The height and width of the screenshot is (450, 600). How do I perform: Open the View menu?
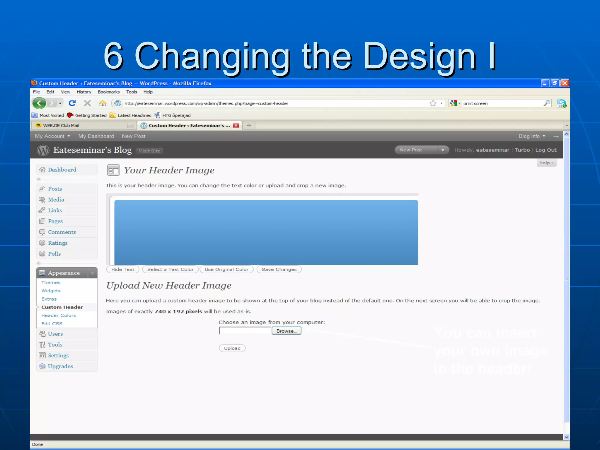coord(65,92)
